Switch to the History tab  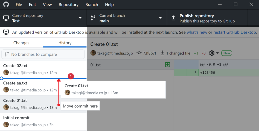pyautogui.click(x=65, y=43)
